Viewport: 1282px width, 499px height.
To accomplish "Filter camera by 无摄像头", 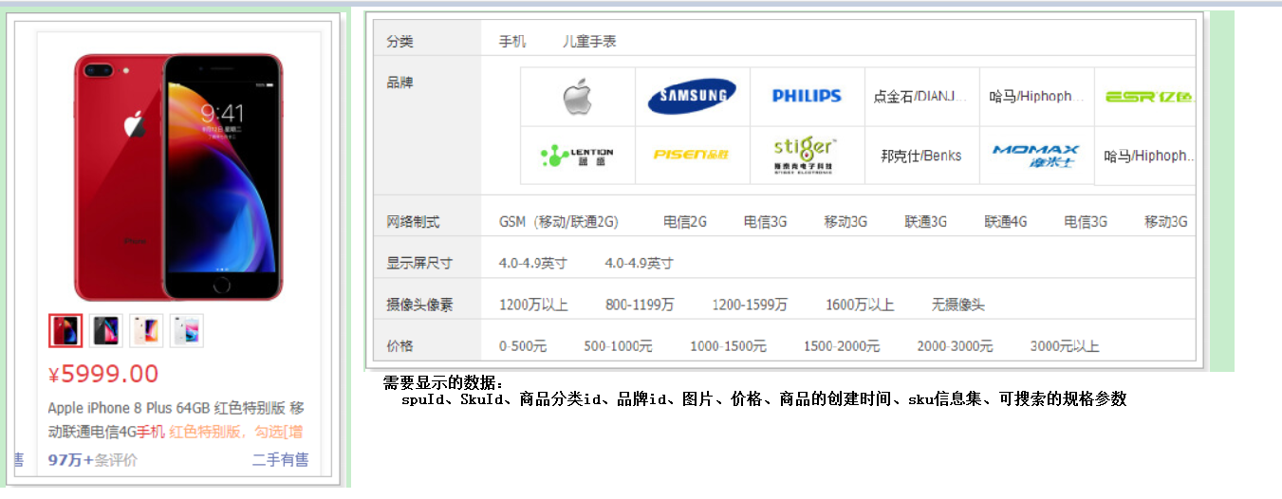I will click(x=958, y=305).
